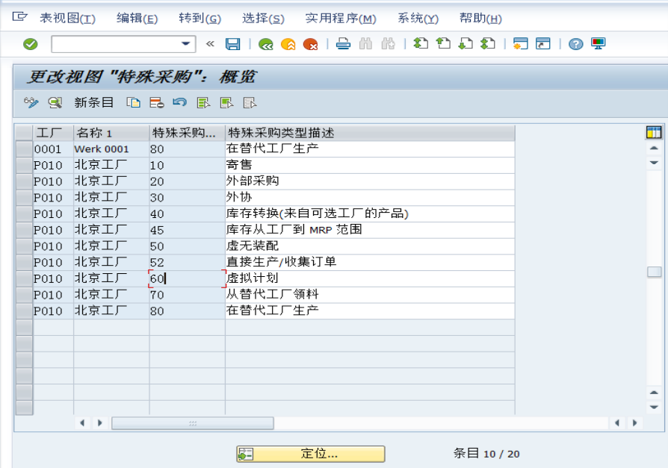Click the Find Next binoculars icon

coord(388,44)
